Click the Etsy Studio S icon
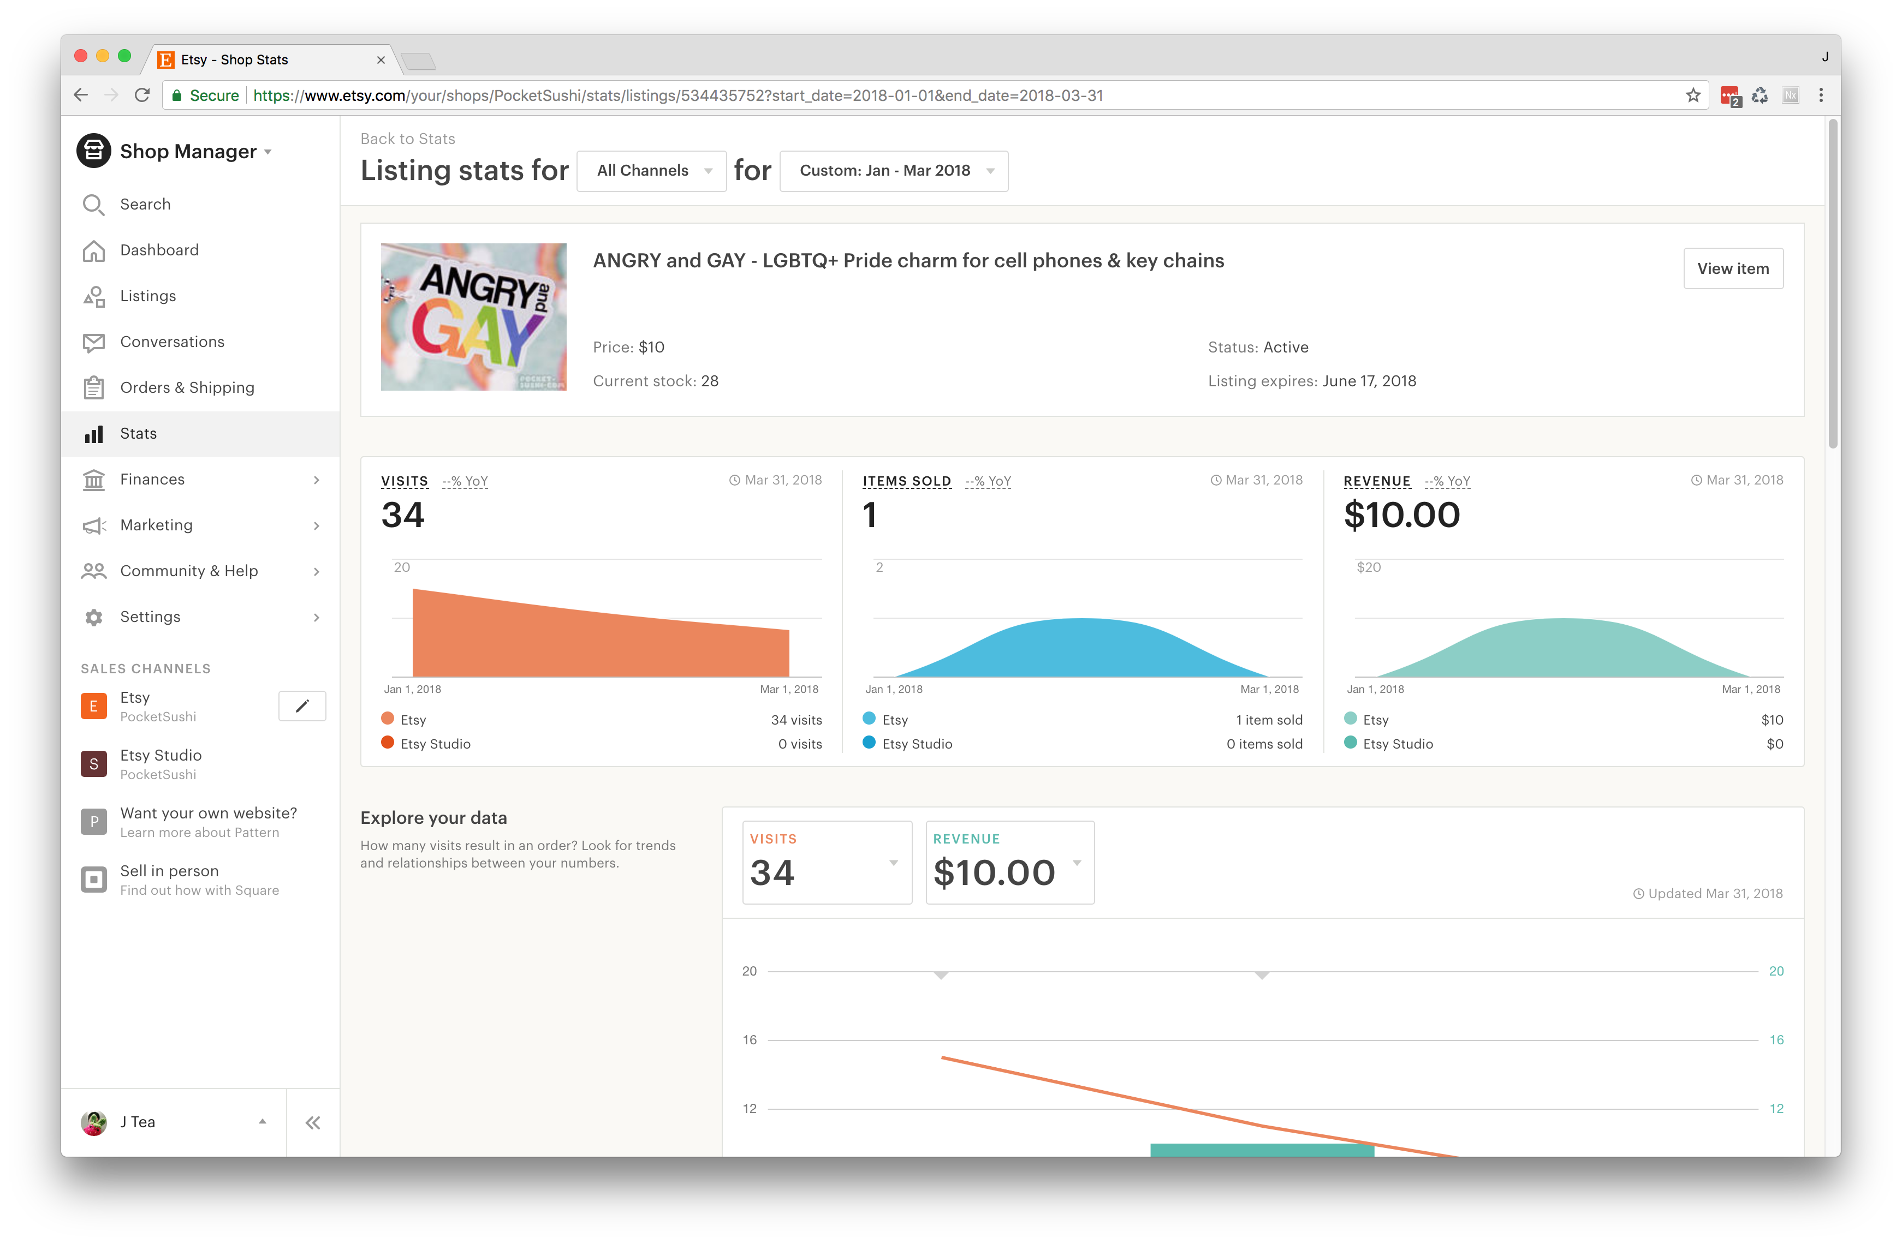Viewport: 1902px width, 1244px height. pos(93,764)
